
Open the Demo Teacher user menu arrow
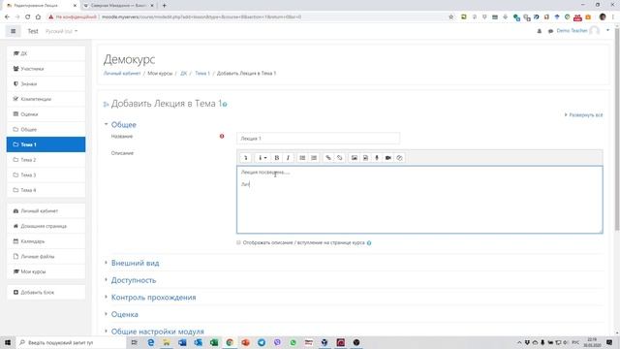tap(607, 30)
